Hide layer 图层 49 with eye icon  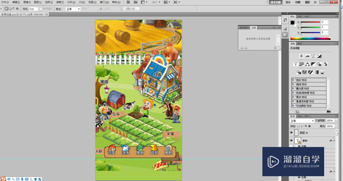click(292, 133)
